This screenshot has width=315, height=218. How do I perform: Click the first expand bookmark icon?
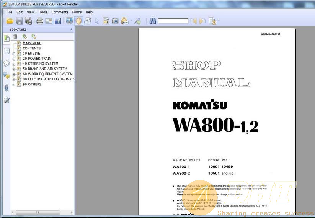[x=24, y=36]
